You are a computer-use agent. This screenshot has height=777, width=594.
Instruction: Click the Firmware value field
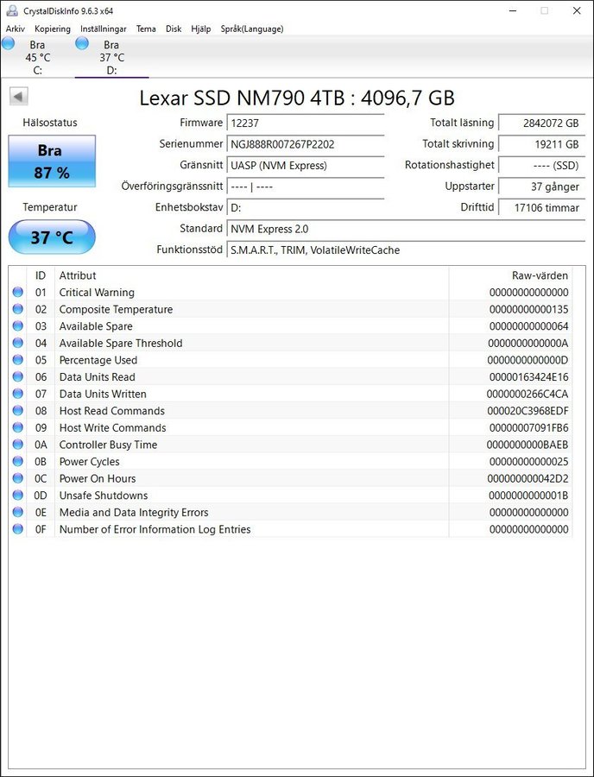[x=305, y=123]
